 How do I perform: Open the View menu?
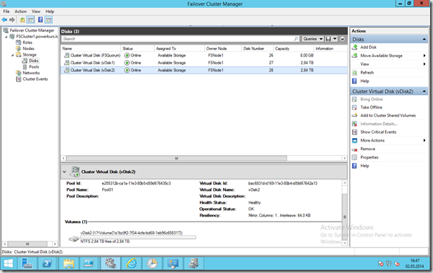click(36, 11)
